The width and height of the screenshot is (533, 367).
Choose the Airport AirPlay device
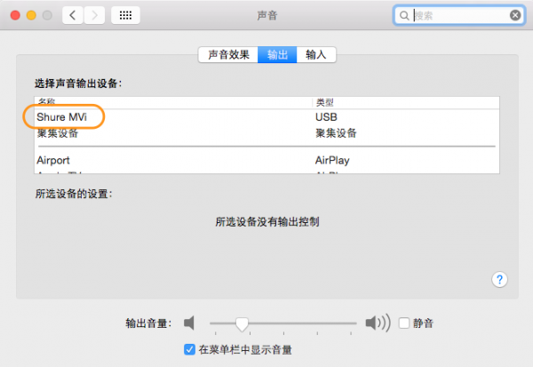266,160
